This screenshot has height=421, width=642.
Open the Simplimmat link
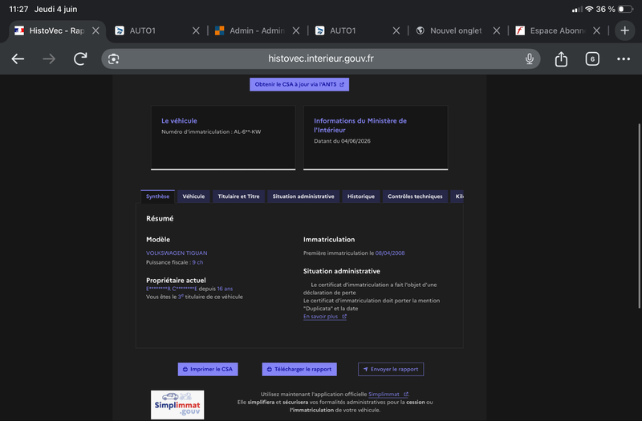point(388,394)
